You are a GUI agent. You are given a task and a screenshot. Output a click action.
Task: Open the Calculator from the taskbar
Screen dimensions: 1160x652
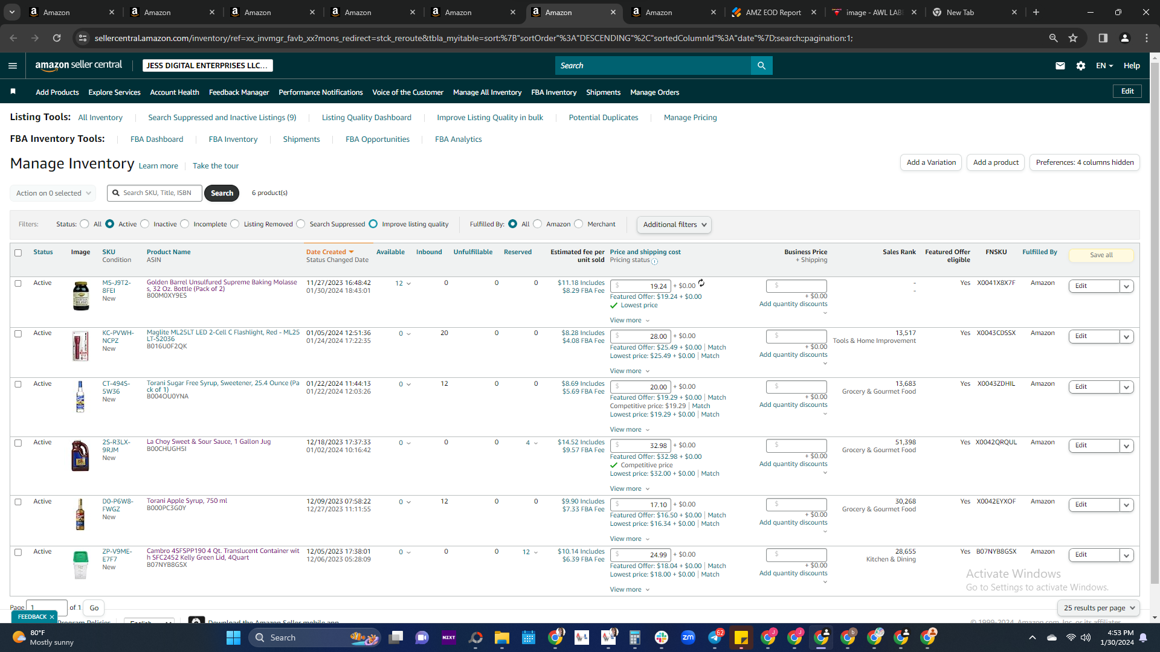coord(635,638)
